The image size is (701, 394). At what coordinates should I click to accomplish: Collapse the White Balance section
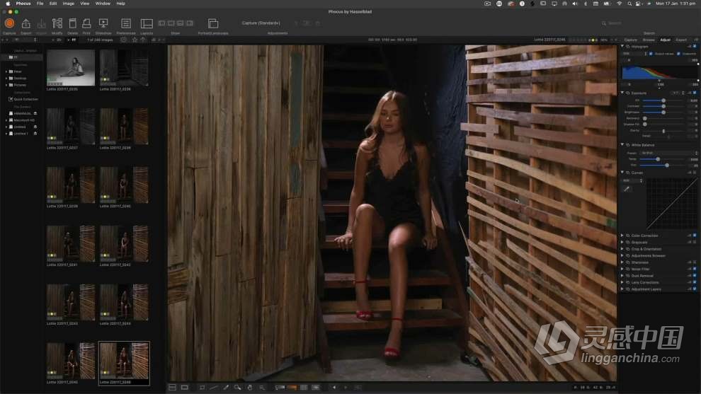(622, 145)
